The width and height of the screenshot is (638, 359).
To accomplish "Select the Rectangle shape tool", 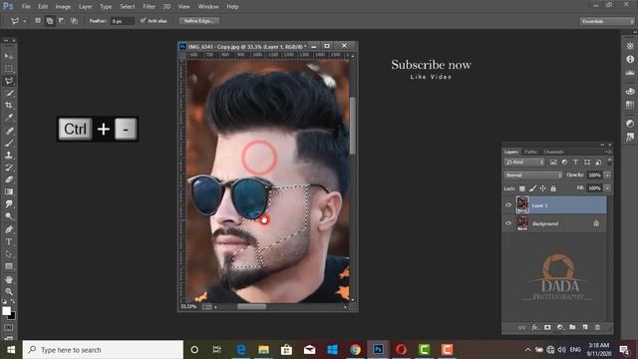I will (x=9, y=266).
